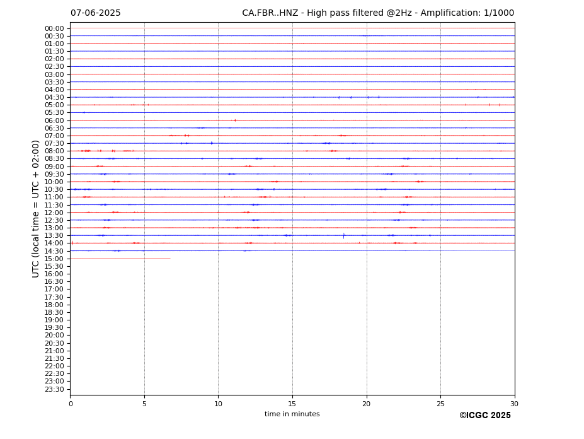Image resolution: width=584 pixels, height=439 pixels.
Task: Click the 02:30 time row label
Action: [x=54, y=66]
